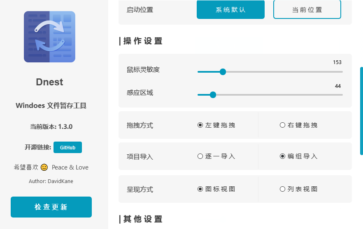Click the 感应区域 slider handle

tap(213, 95)
